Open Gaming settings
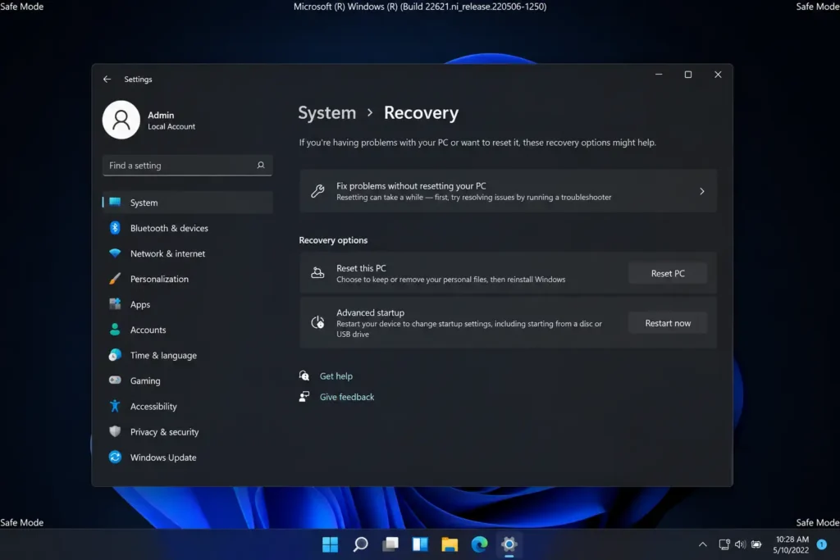This screenshot has width=840, height=560. 188,380
